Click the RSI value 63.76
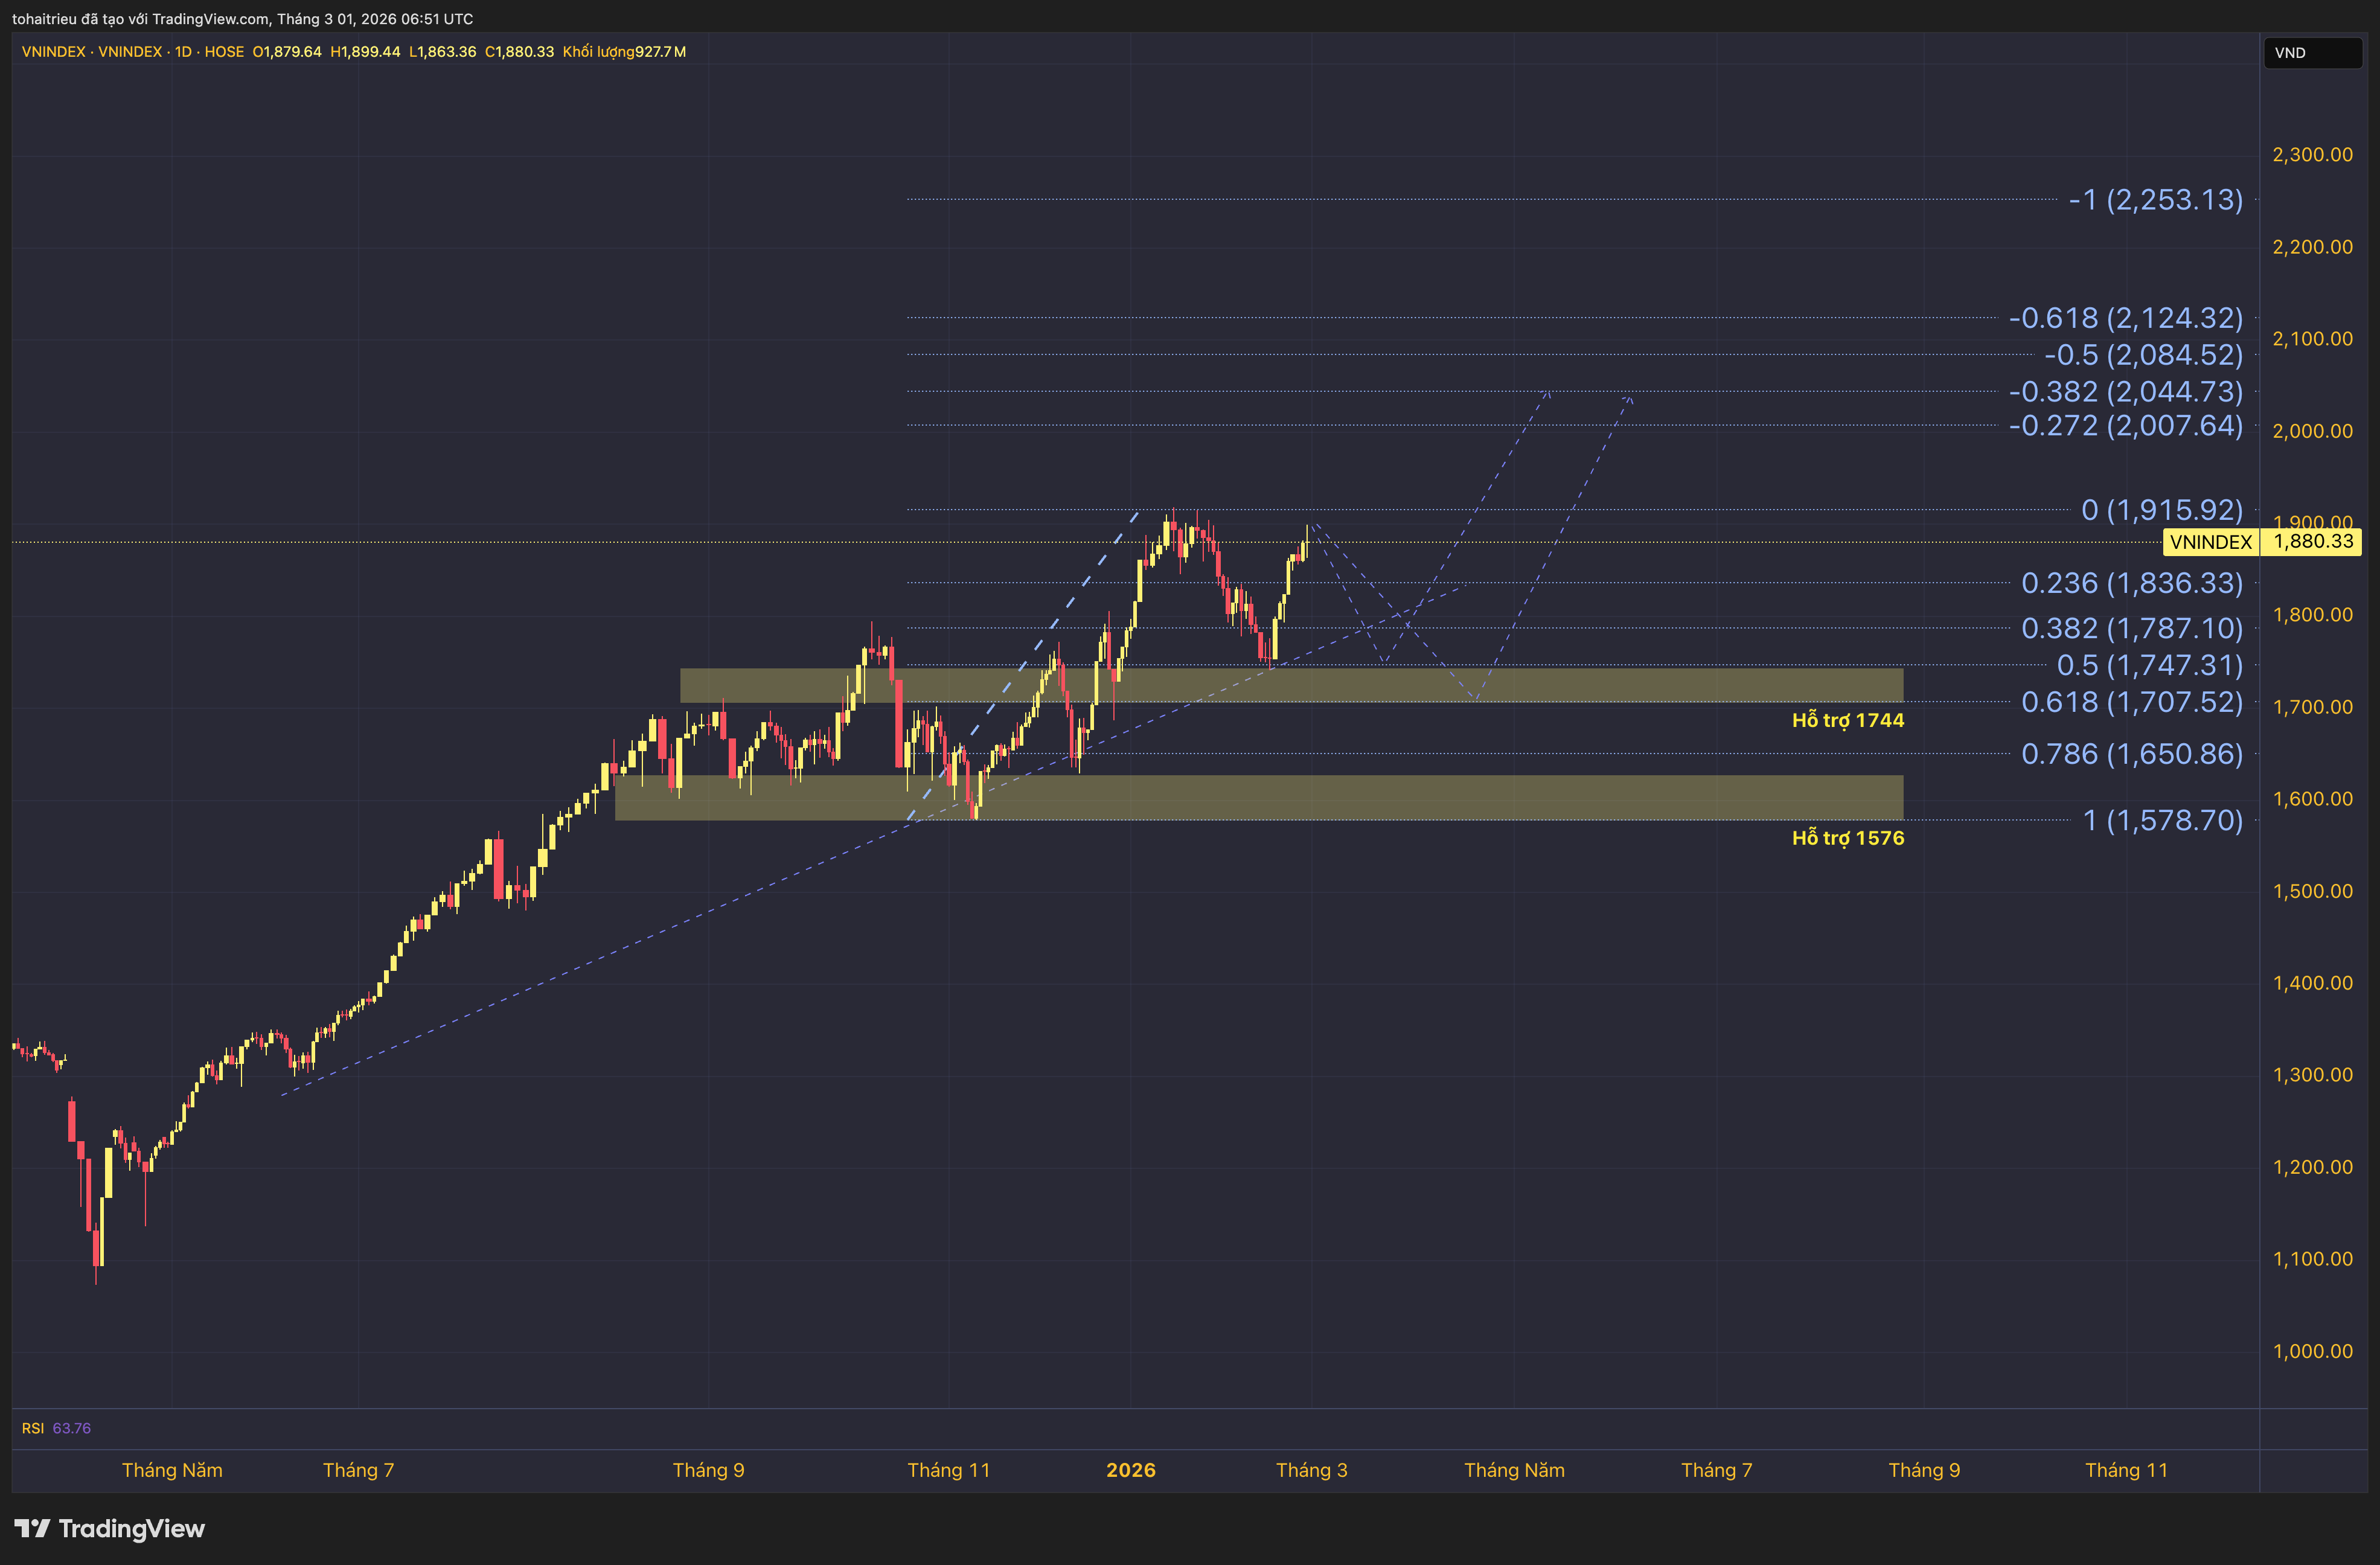2380x1565 pixels. pos(71,1428)
